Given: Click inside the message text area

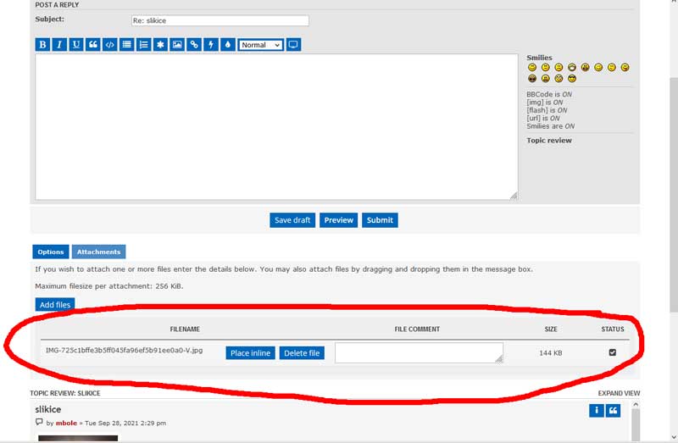Looking at the screenshot, I should 276,127.
